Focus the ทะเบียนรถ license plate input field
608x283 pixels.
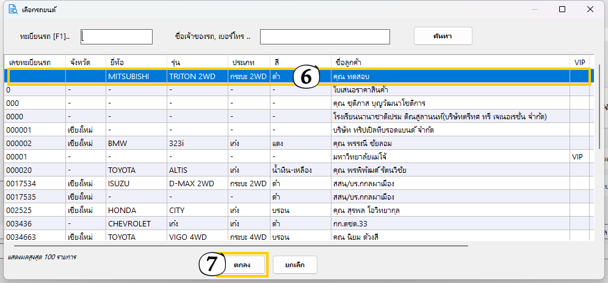(x=117, y=37)
